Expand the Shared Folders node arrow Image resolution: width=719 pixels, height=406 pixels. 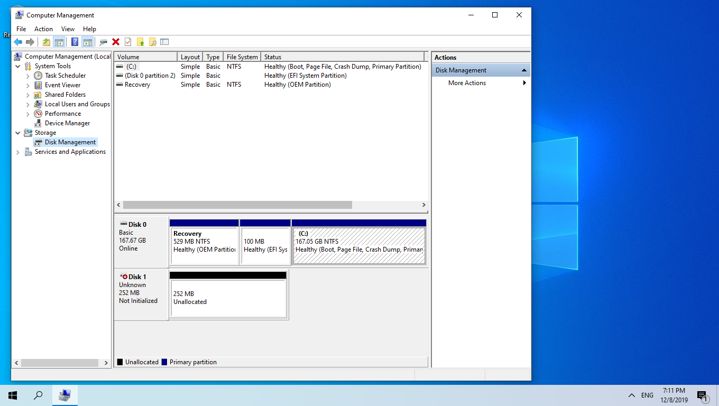point(28,95)
